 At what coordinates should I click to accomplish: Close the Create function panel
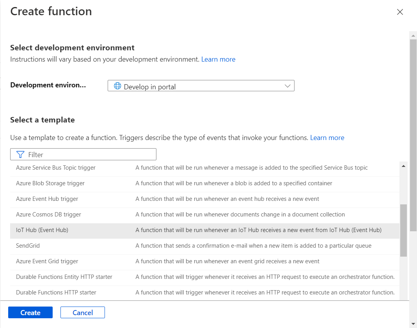point(400,12)
